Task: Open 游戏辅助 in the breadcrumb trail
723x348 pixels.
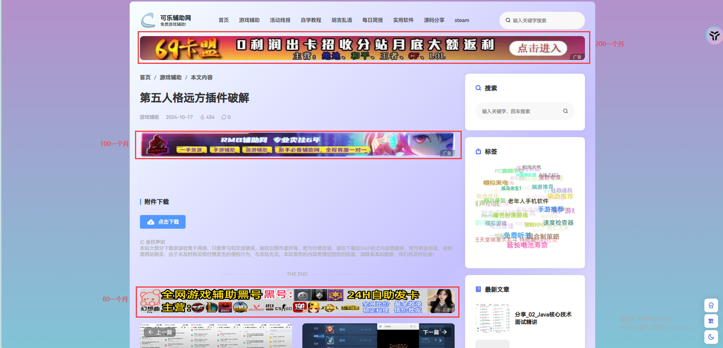Action: [x=170, y=78]
